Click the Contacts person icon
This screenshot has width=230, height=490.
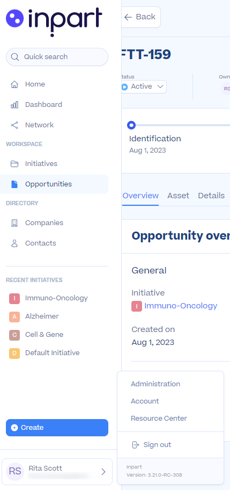14,243
